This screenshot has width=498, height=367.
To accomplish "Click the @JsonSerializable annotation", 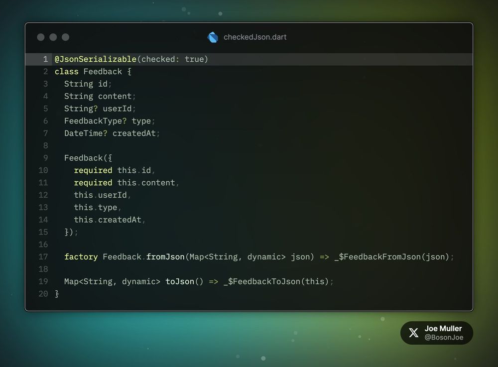I will click(x=96, y=59).
